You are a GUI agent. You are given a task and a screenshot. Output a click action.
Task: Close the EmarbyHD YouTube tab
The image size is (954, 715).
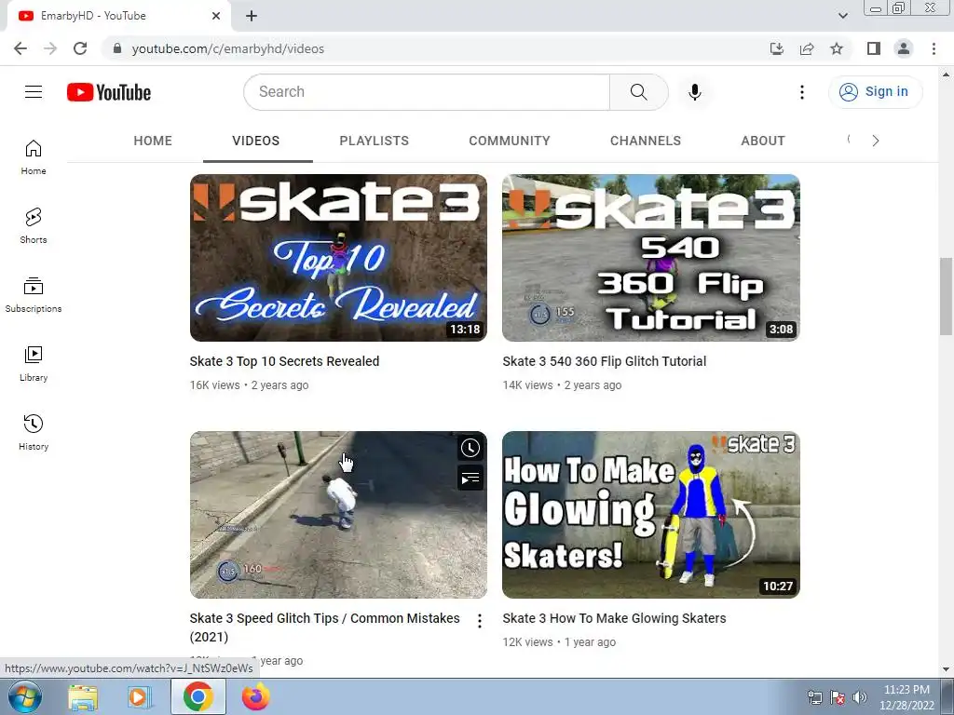coord(216,16)
